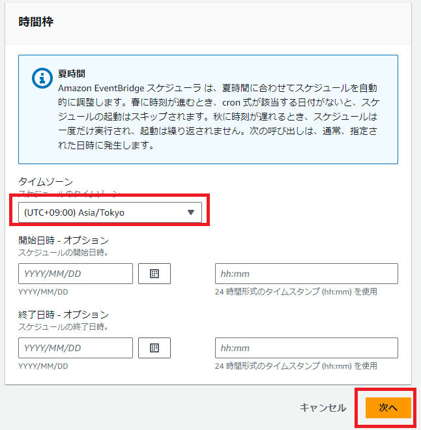This screenshot has height=430, width=421.
Task: Click the arrow on the タイムゾーン selector
Action: click(191, 212)
